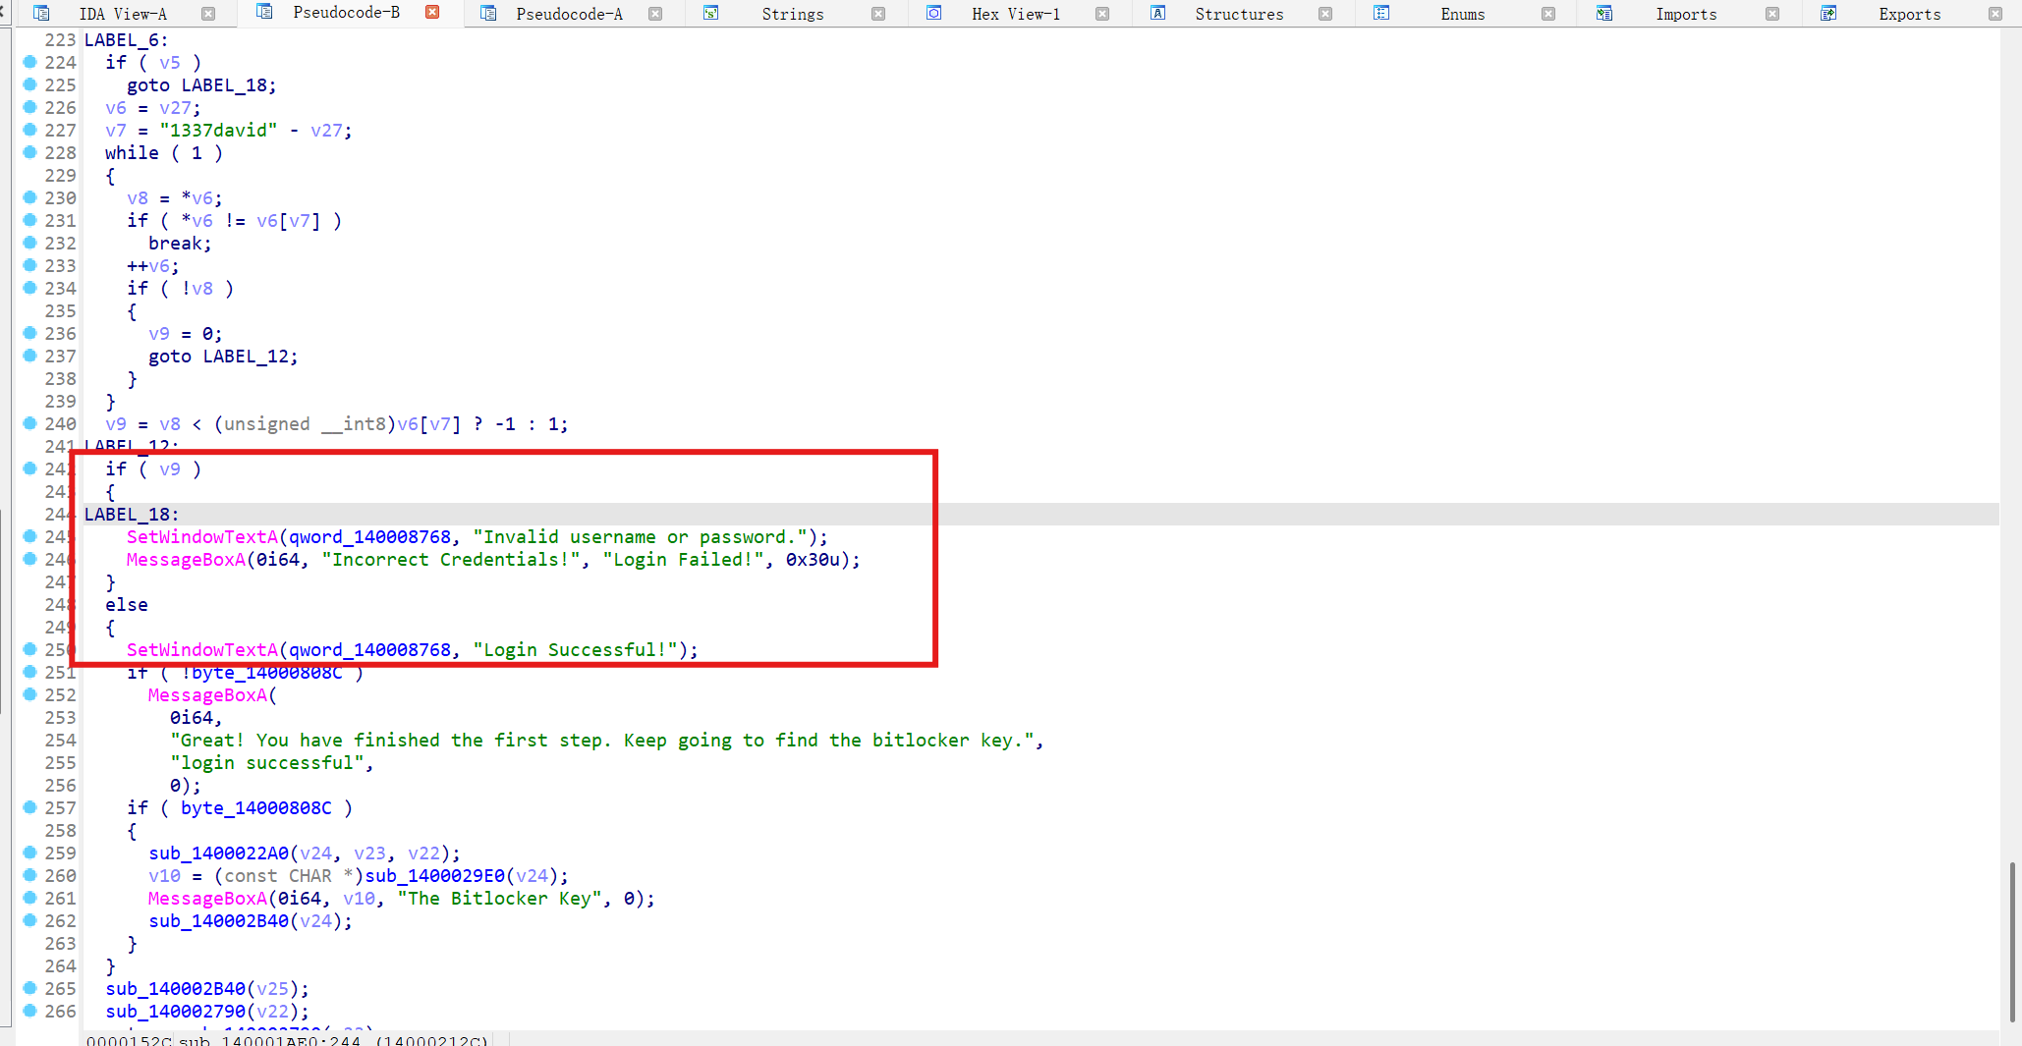Click line number 229
2022x1046 pixels.
(60, 176)
